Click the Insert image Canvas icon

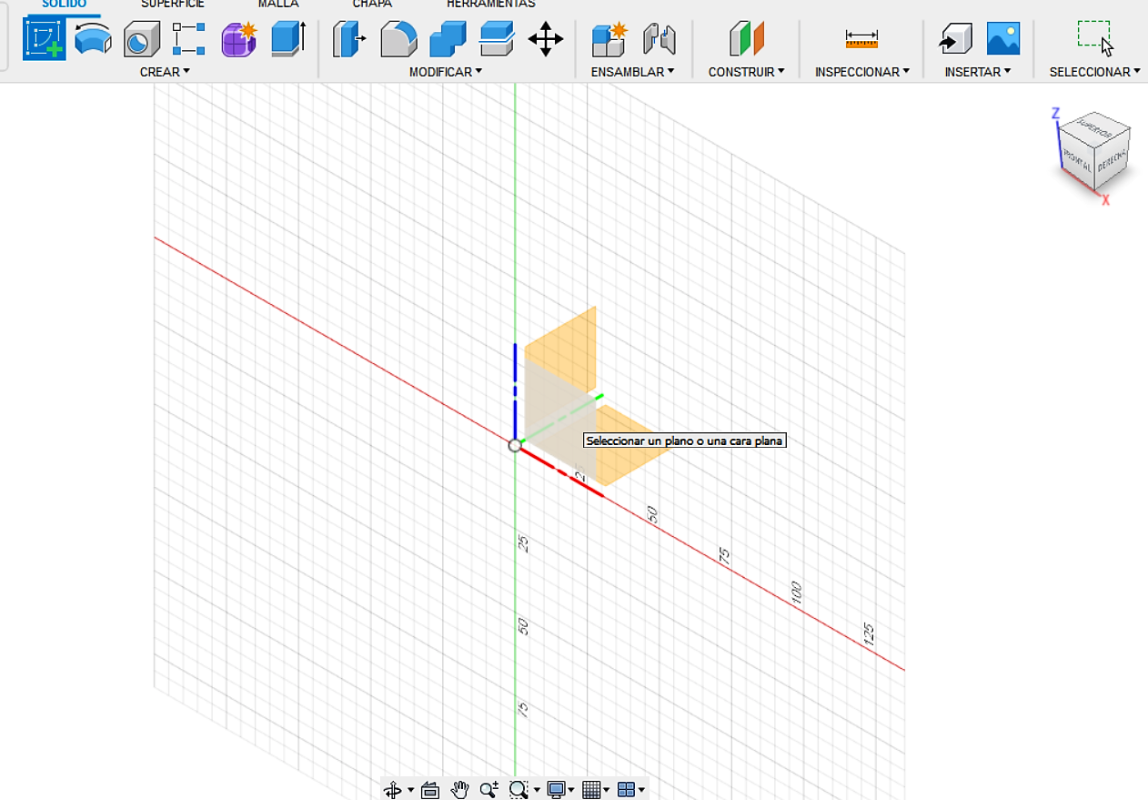click(x=1003, y=39)
